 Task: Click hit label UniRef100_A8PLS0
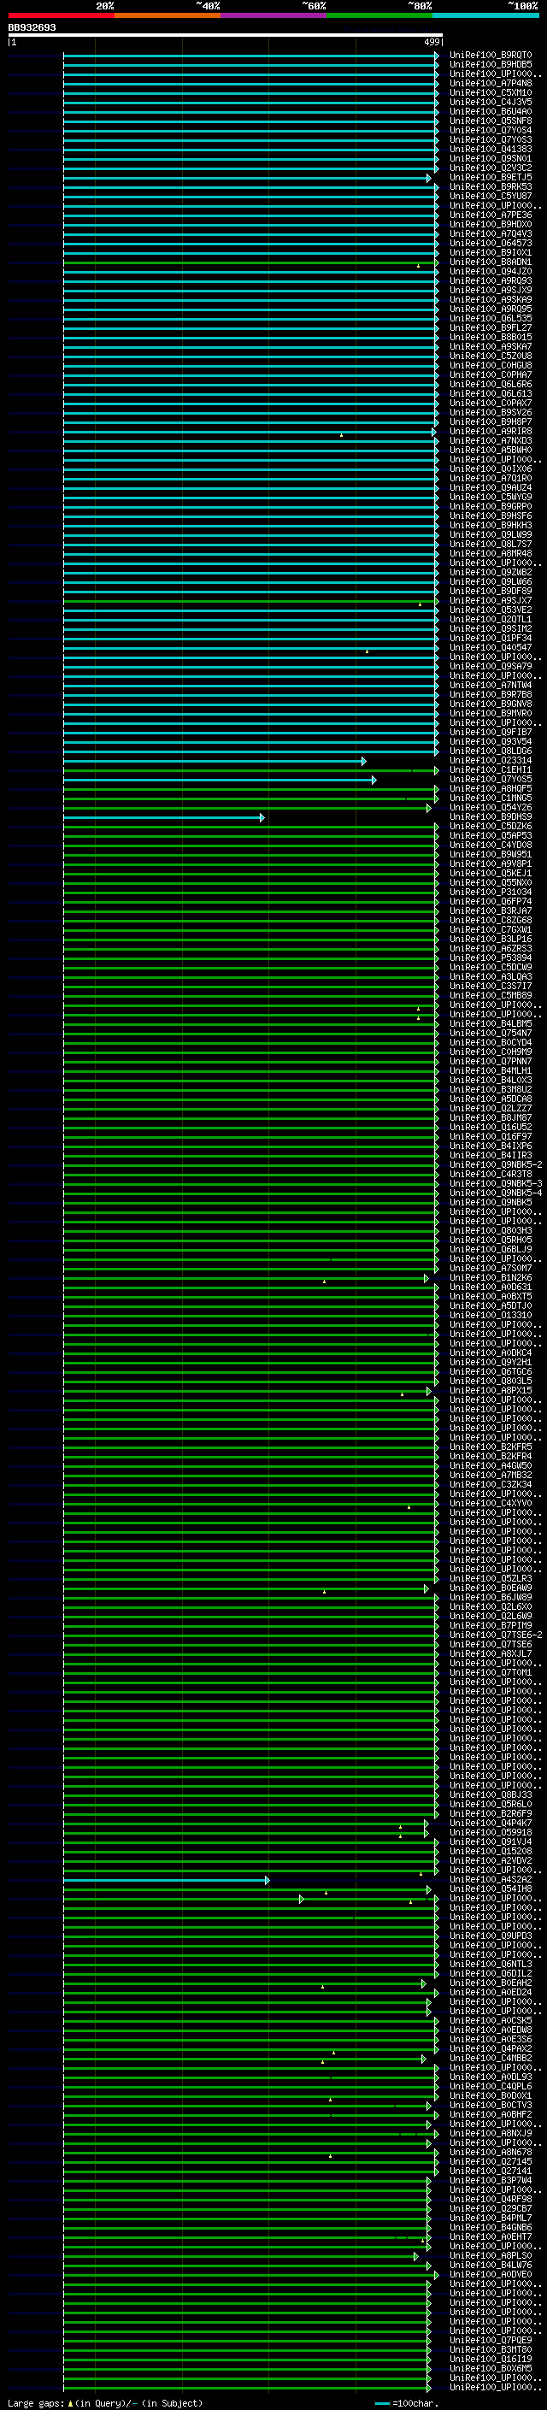(x=490, y=2257)
